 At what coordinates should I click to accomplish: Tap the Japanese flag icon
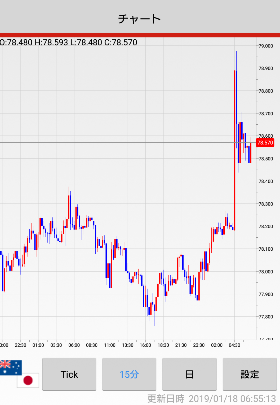point(28,380)
